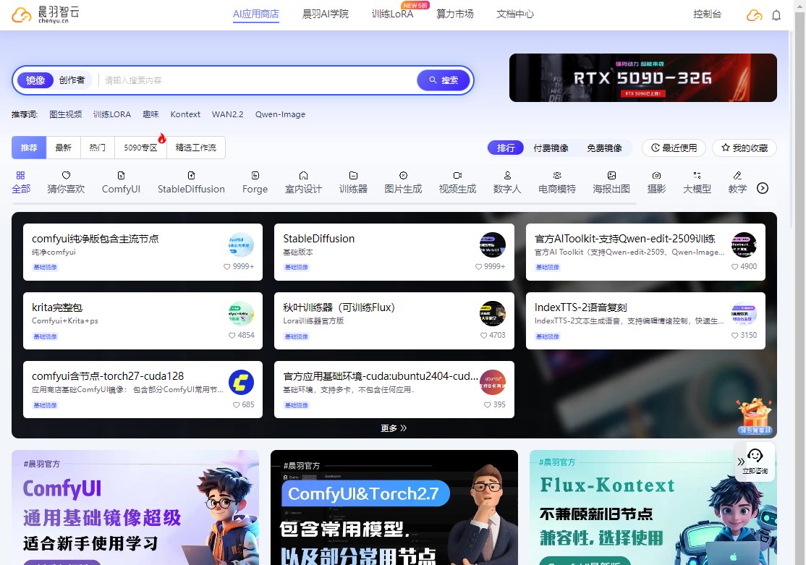Select the 免费镜像 filter
806x565 pixels.
point(605,148)
